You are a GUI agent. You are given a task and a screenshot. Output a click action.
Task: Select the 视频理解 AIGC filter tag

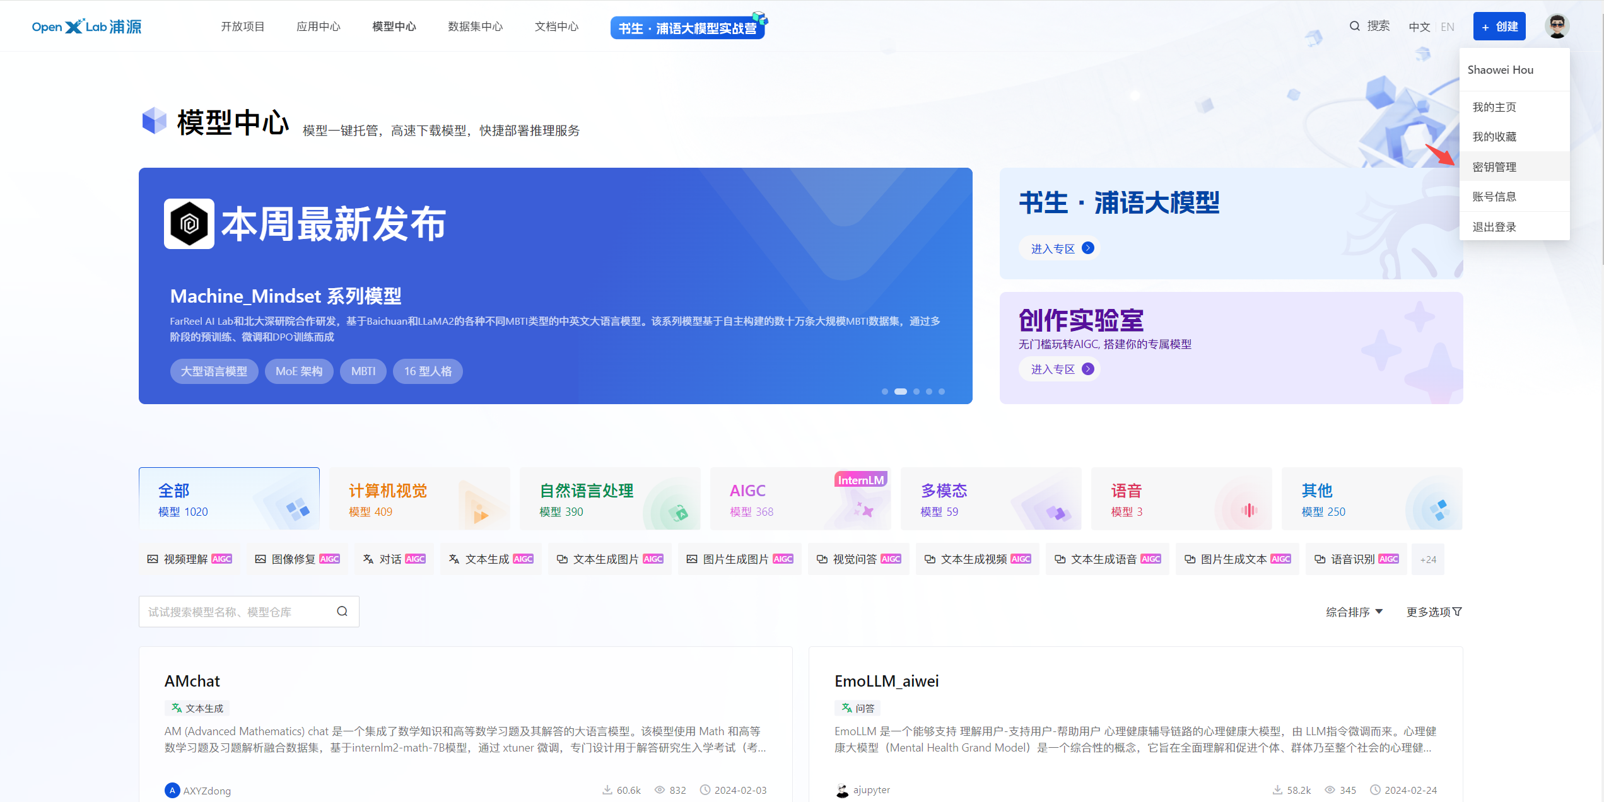[190, 559]
